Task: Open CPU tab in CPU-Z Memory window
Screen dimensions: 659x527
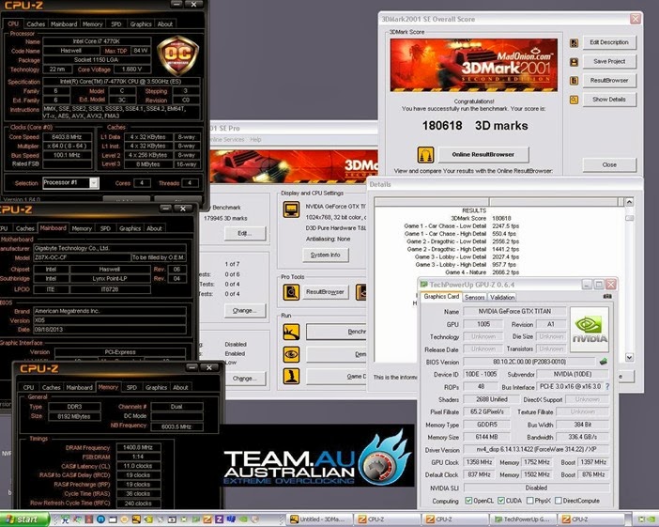Action: click(28, 387)
